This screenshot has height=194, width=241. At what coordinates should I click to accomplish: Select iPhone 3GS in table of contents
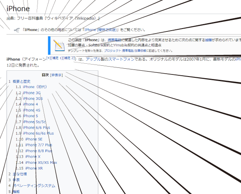(x=33, y=98)
